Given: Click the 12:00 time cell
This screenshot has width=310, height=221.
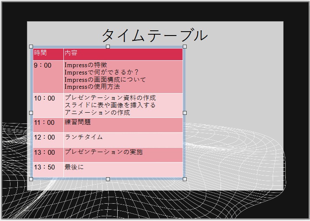Looking at the screenshot, I should (48, 140).
